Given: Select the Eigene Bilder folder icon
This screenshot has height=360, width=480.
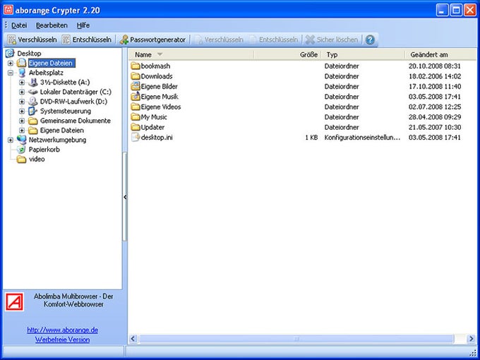Looking at the screenshot, I should [x=136, y=86].
